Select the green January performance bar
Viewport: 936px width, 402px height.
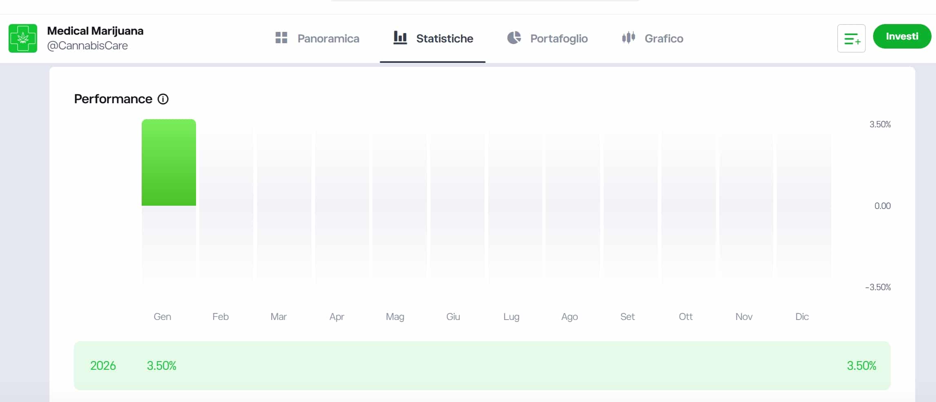pyautogui.click(x=169, y=162)
